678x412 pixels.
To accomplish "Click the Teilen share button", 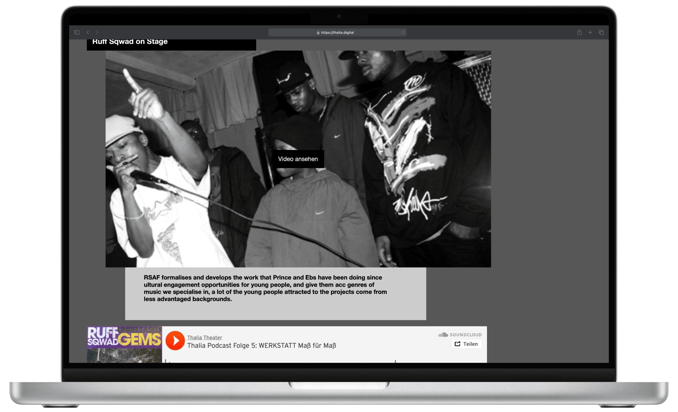I will coord(466,344).
